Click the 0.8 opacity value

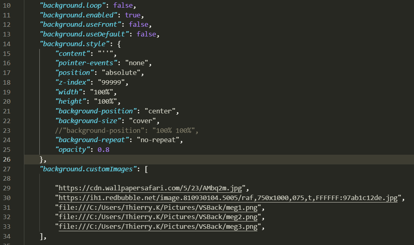tap(103, 150)
